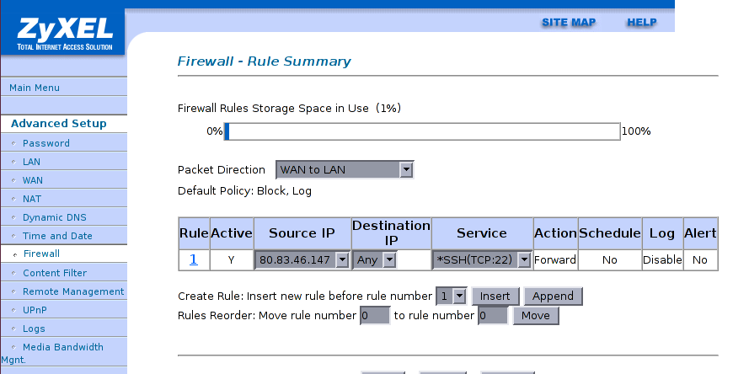The width and height of the screenshot is (733, 374).
Task: Open the HELP link
Action: [x=642, y=23]
